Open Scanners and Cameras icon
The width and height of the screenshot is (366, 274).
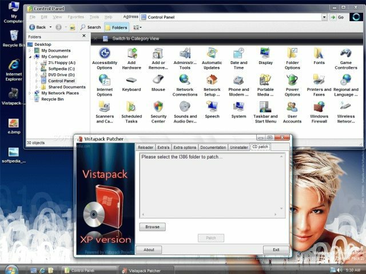coord(104,112)
